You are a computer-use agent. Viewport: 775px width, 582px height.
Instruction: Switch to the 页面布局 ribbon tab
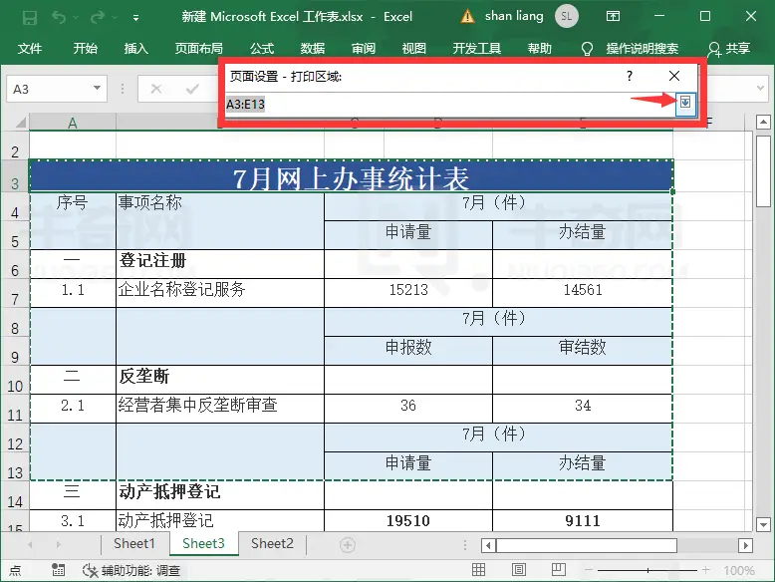198,48
